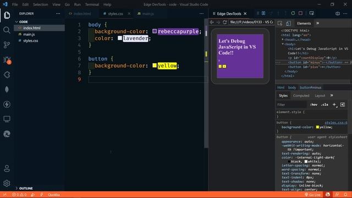Open the styles.css:6 source link

pos(336,123)
